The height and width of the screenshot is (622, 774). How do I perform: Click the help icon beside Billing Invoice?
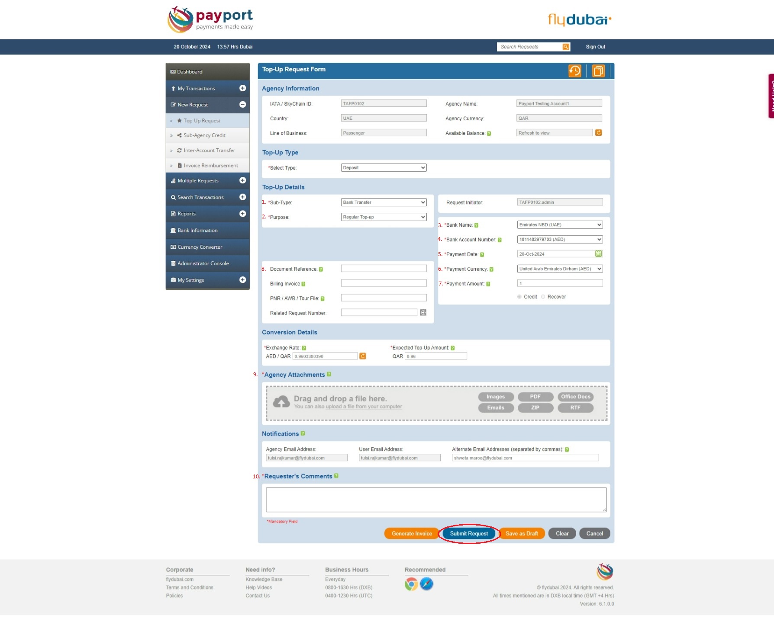point(303,284)
